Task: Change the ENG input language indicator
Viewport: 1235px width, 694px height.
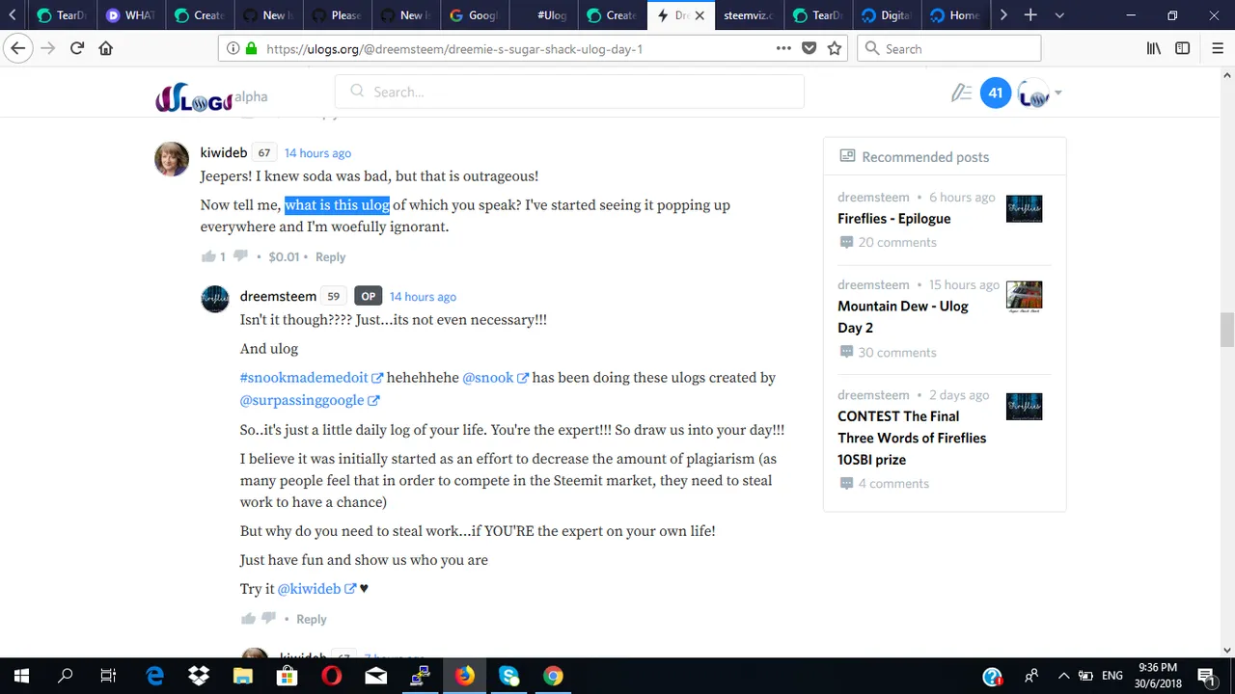Action: click(1111, 676)
